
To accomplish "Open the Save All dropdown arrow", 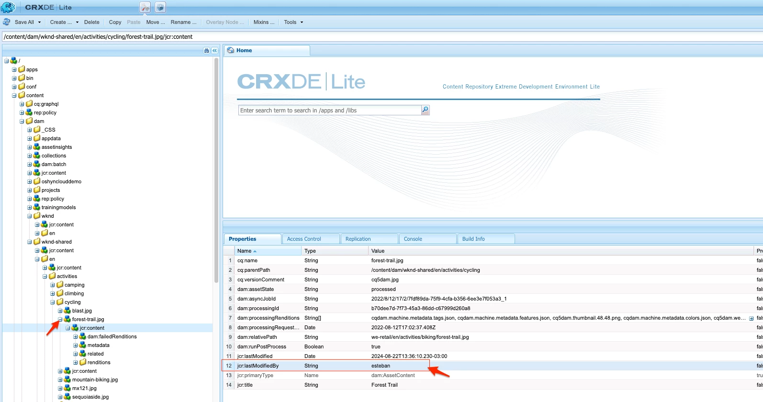I will 39,22.
